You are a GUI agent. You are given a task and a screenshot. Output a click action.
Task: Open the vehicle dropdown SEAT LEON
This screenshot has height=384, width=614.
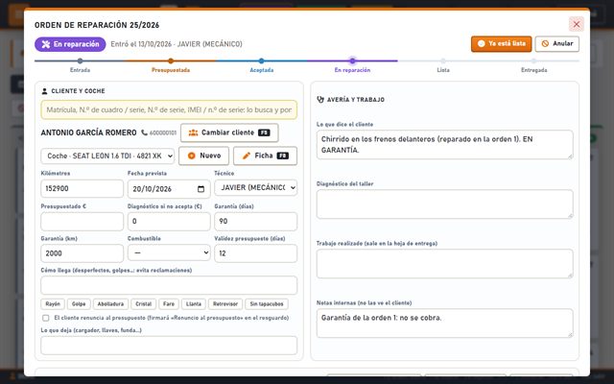pyautogui.click(x=107, y=156)
